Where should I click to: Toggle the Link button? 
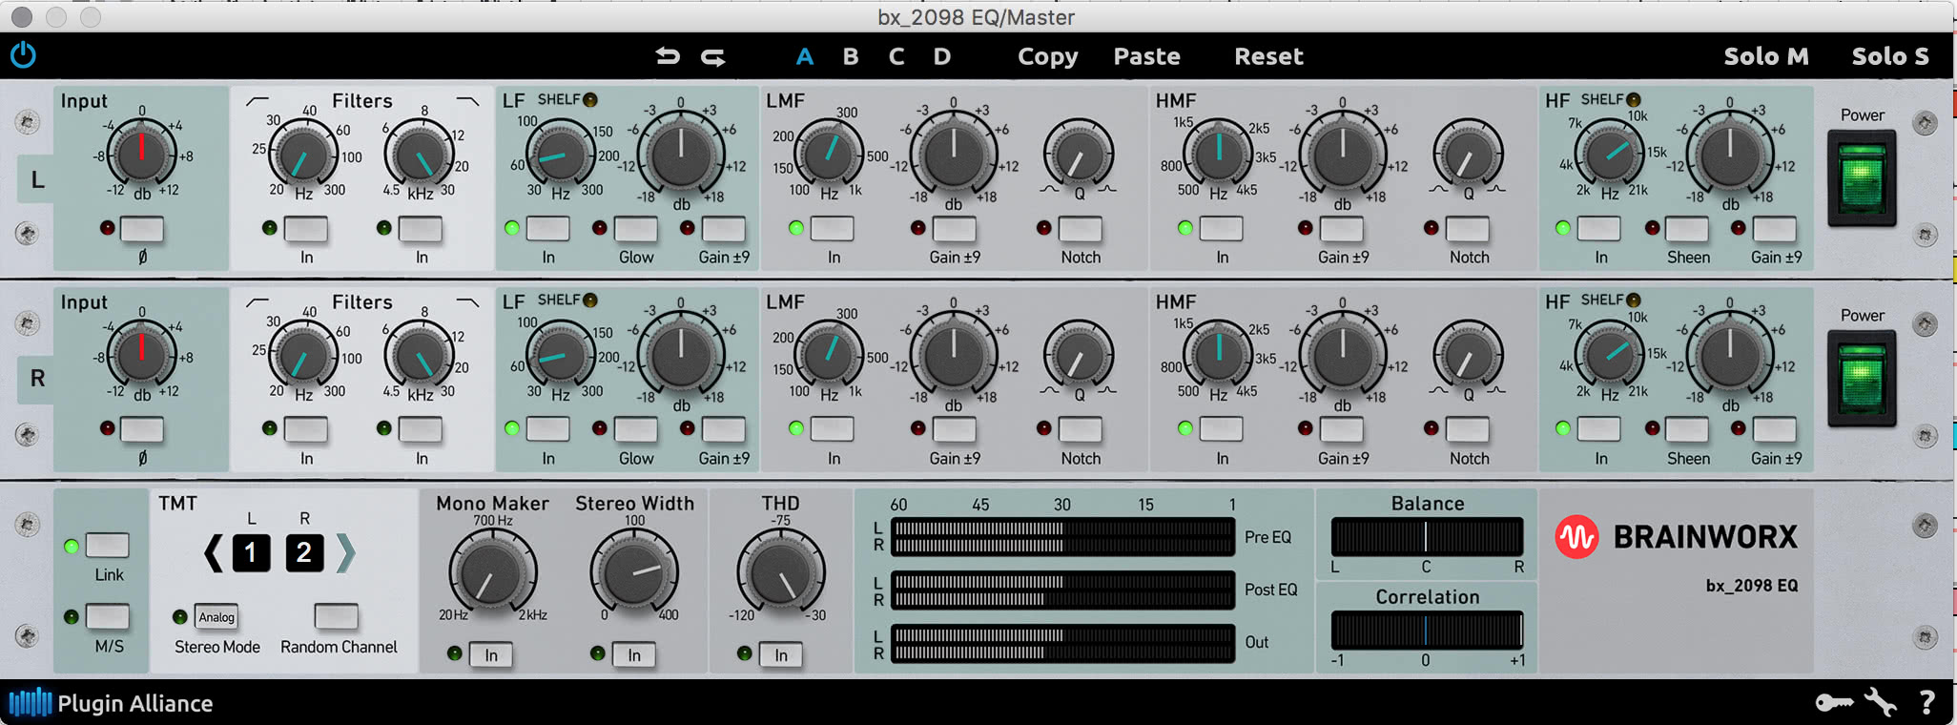[108, 546]
